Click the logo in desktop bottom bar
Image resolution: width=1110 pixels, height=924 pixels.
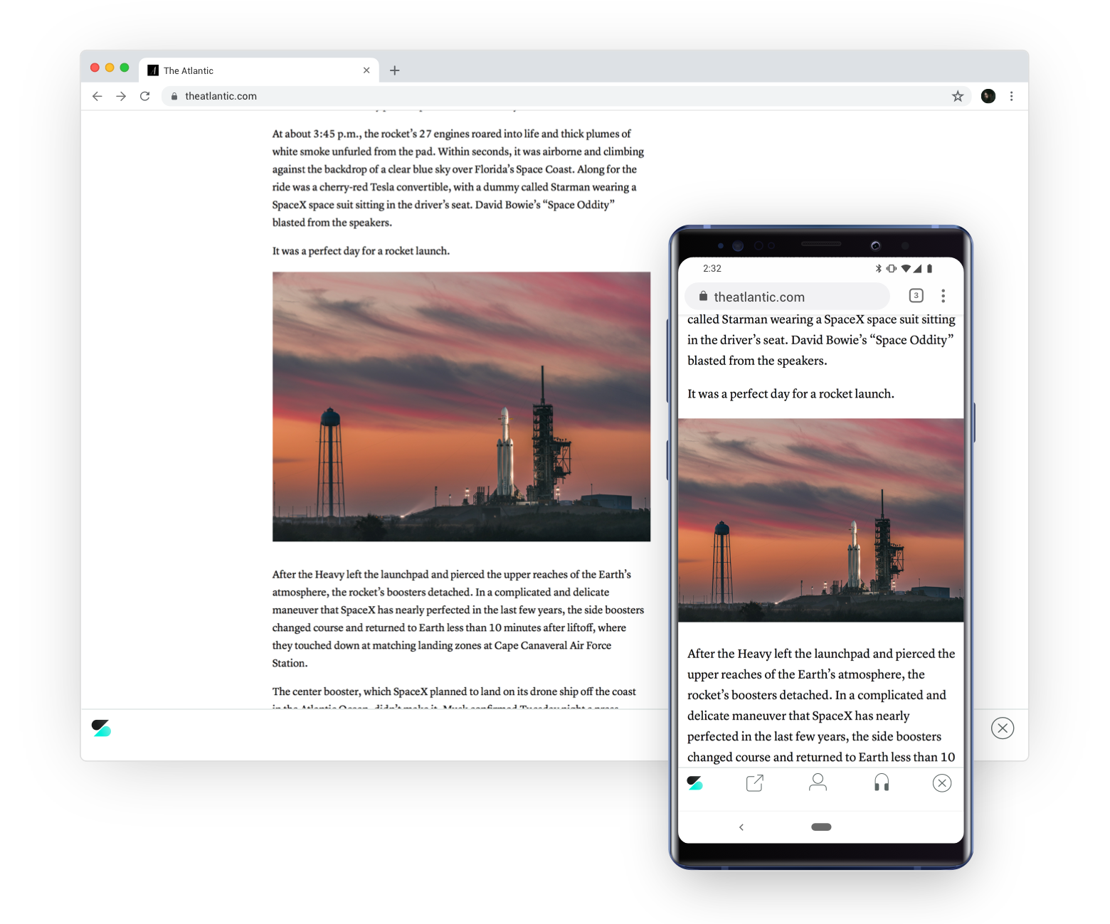(102, 728)
